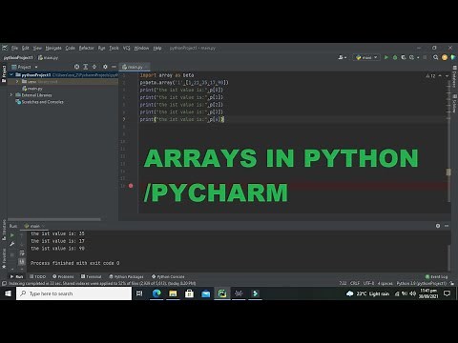Open the TODO tool window

click(37, 276)
